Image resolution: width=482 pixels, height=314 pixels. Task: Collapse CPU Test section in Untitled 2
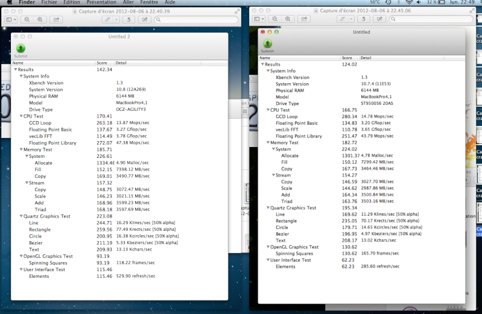click(x=21, y=116)
